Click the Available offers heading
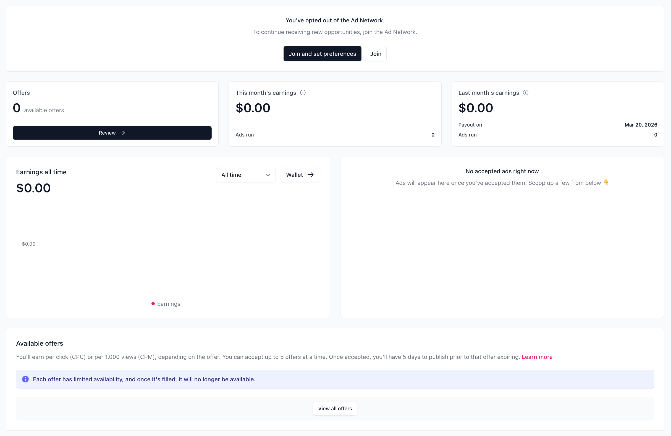The image size is (671, 436). point(40,343)
